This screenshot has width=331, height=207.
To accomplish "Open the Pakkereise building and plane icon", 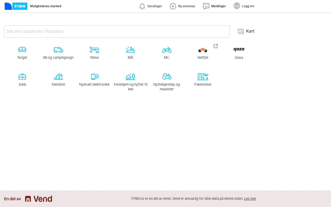I will (203, 77).
